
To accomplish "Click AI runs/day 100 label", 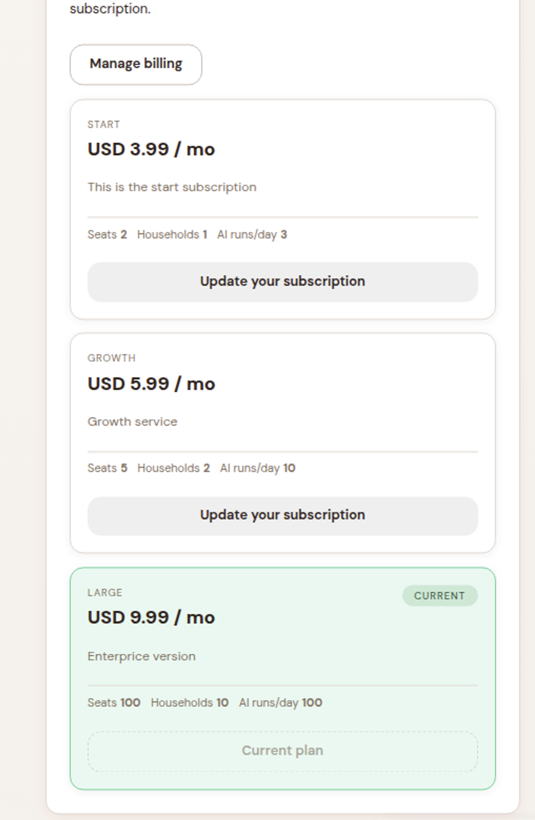I will tap(280, 703).
